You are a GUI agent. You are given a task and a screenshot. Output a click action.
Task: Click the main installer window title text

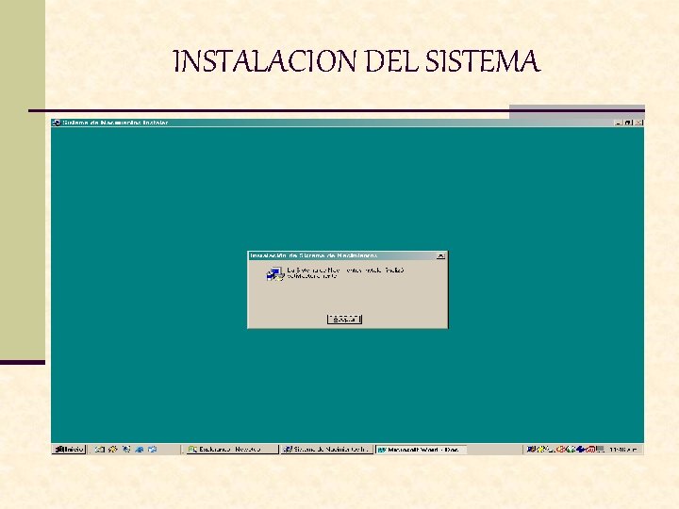[x=115, y=123]
